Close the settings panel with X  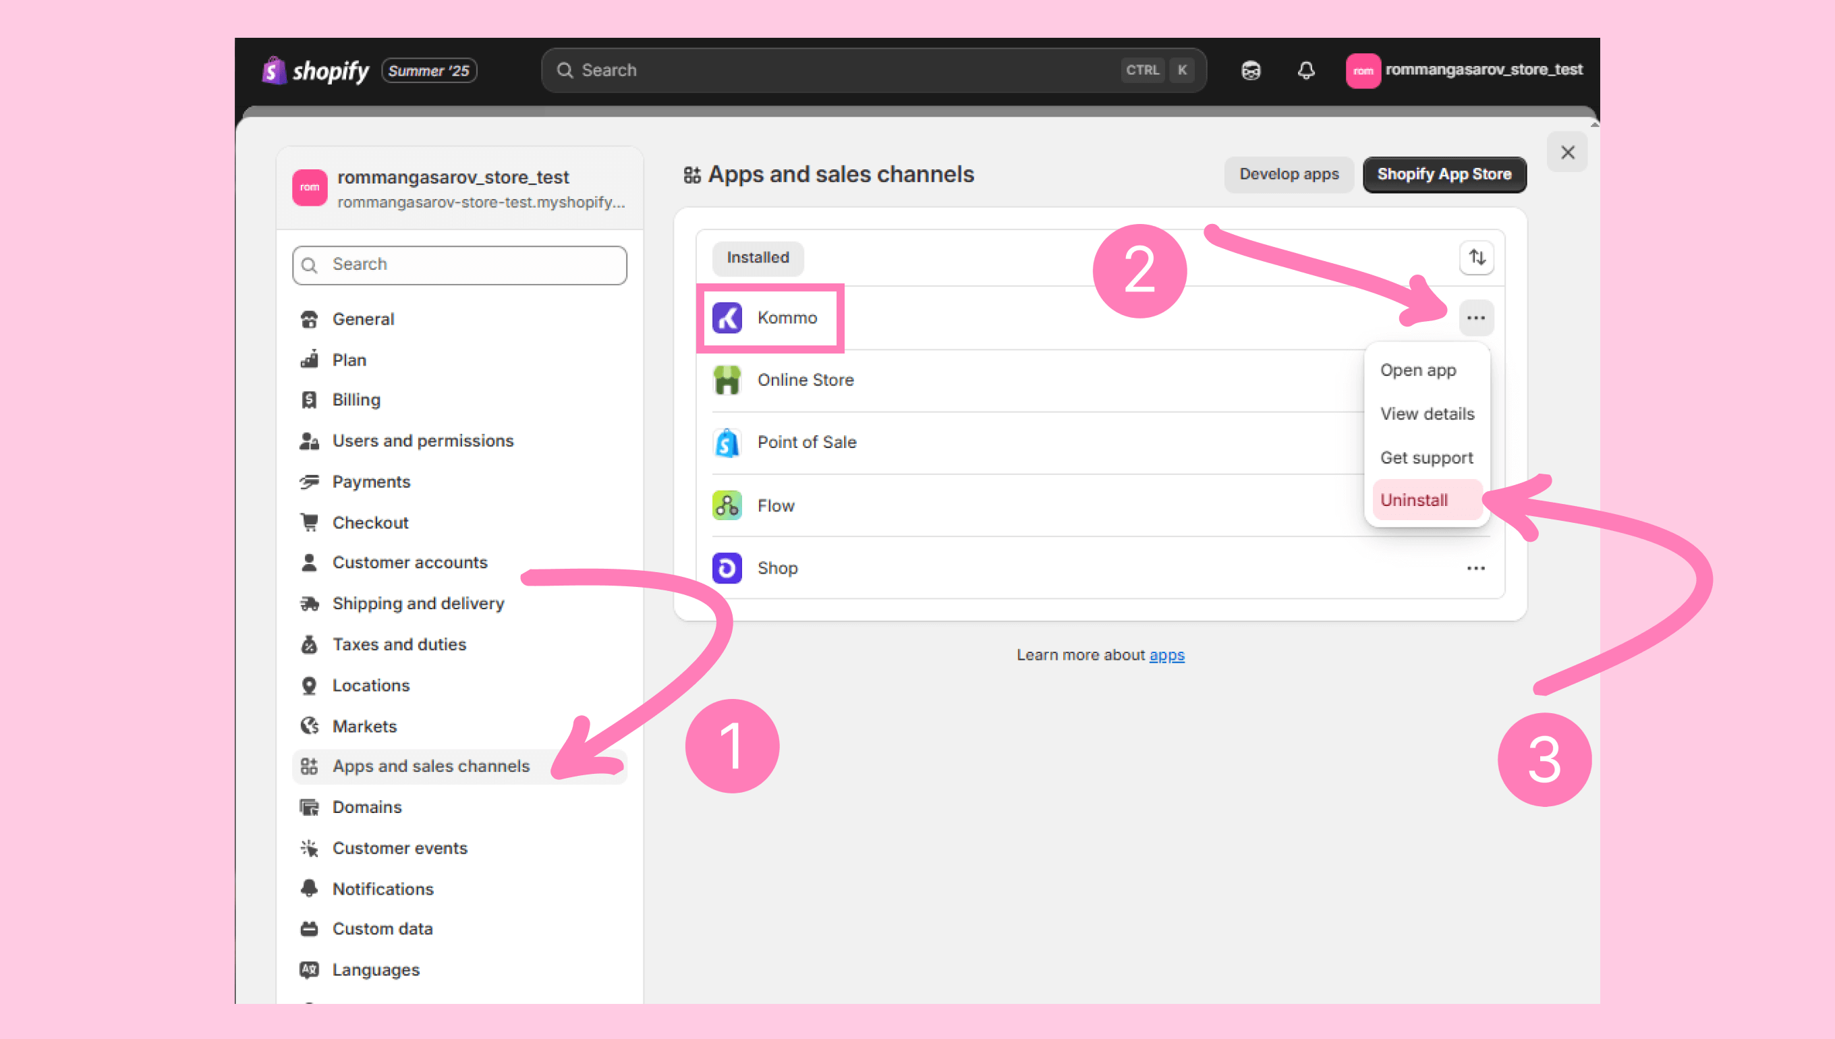1566,152
